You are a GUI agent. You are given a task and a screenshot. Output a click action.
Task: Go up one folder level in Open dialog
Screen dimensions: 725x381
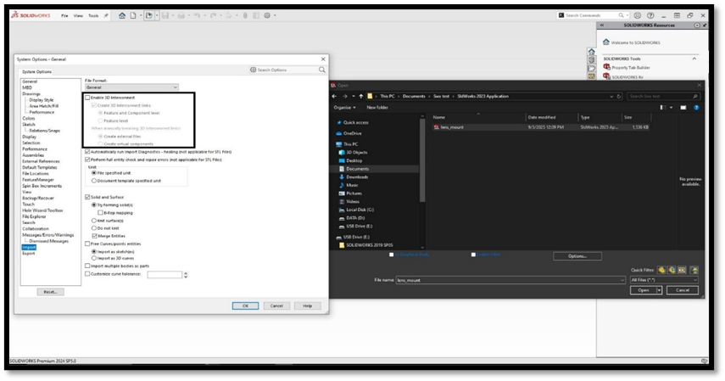[361, 96]
